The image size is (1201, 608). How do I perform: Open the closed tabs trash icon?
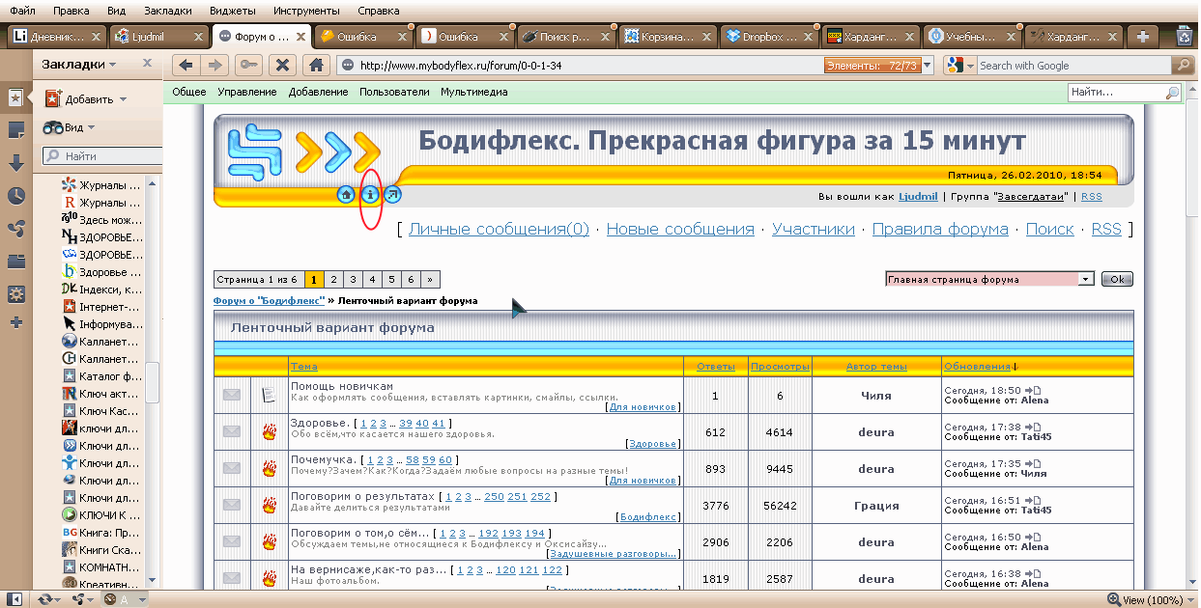point(1186,37)
